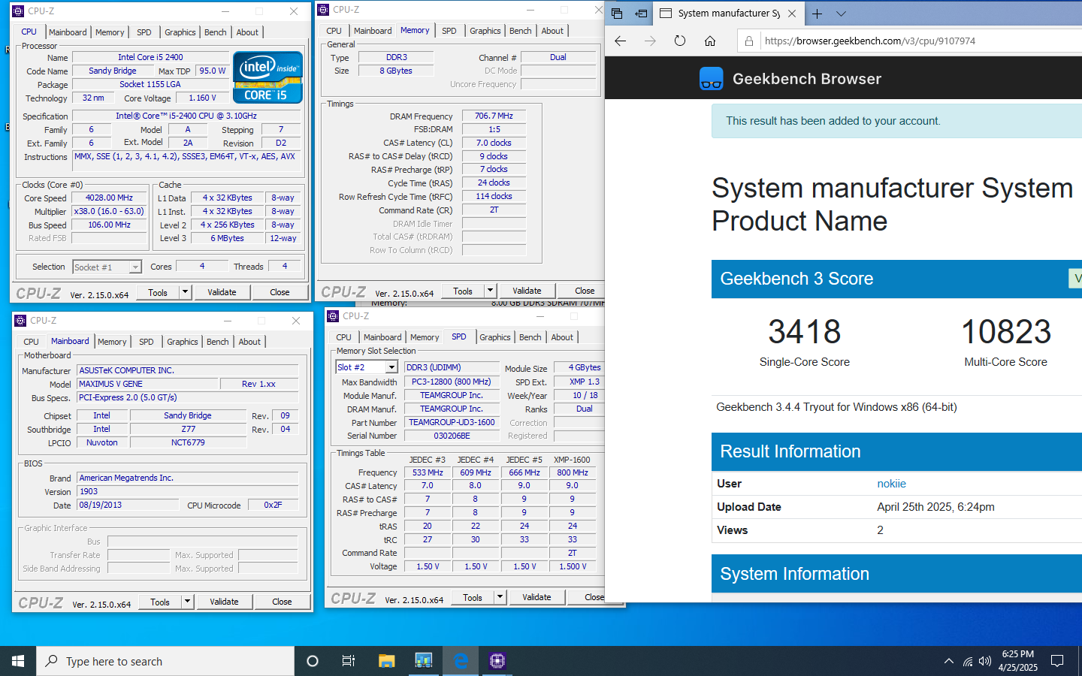The image size is (1082, 676).
Task: Open network settings in system tray
Action: (967, 662)
